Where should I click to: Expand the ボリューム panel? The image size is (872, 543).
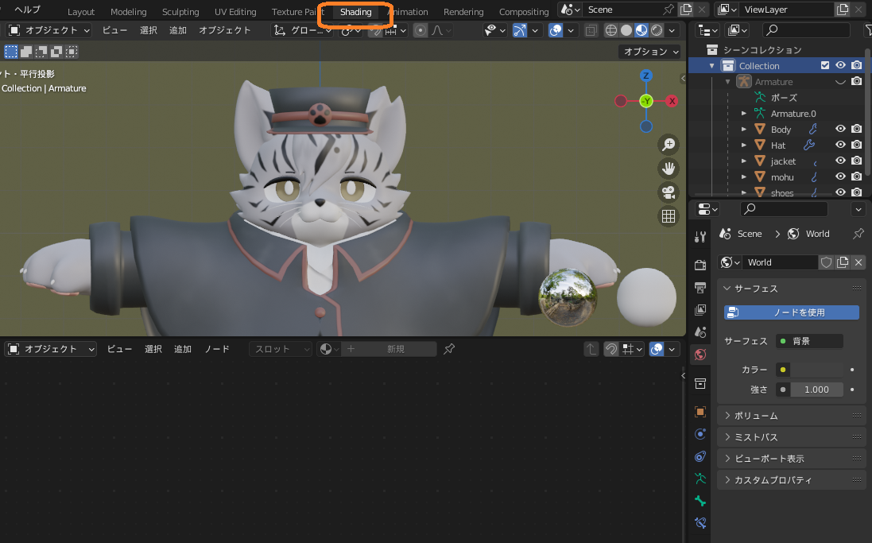click(792, 416)
